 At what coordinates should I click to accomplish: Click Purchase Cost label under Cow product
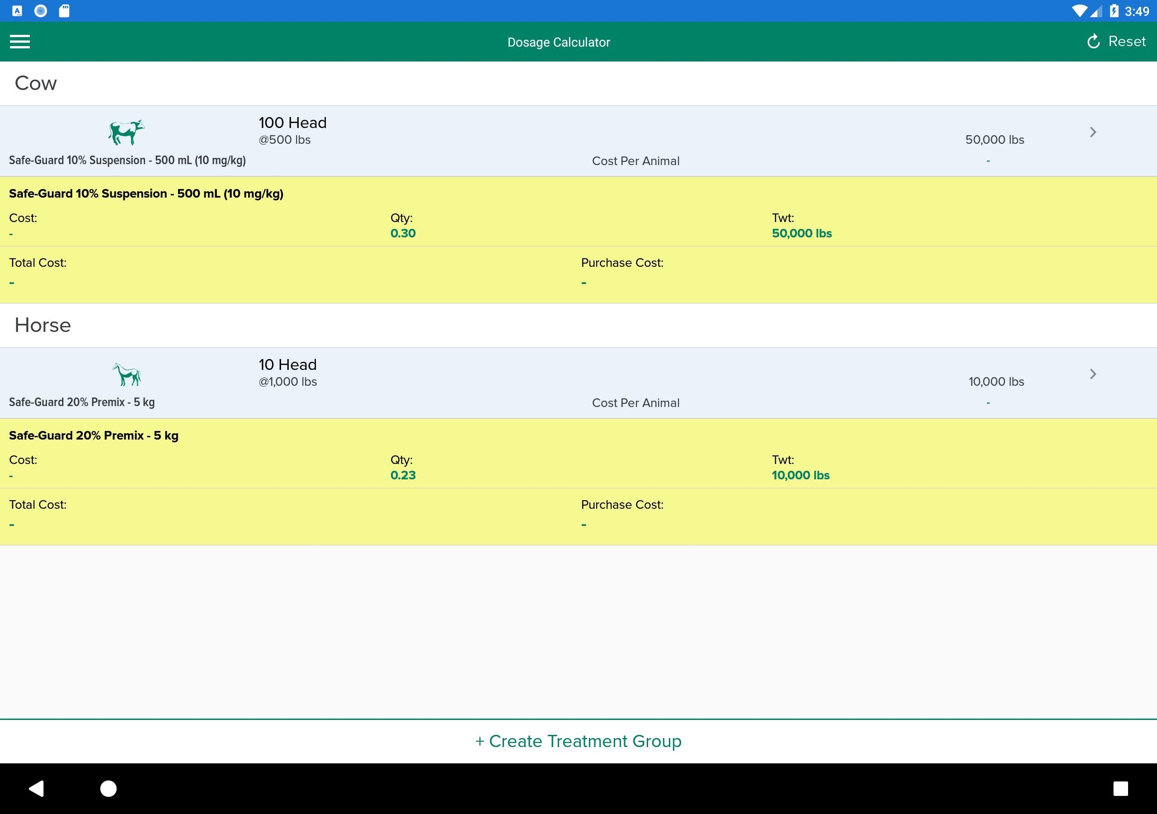pyautogui.click(x=622, y=263)
